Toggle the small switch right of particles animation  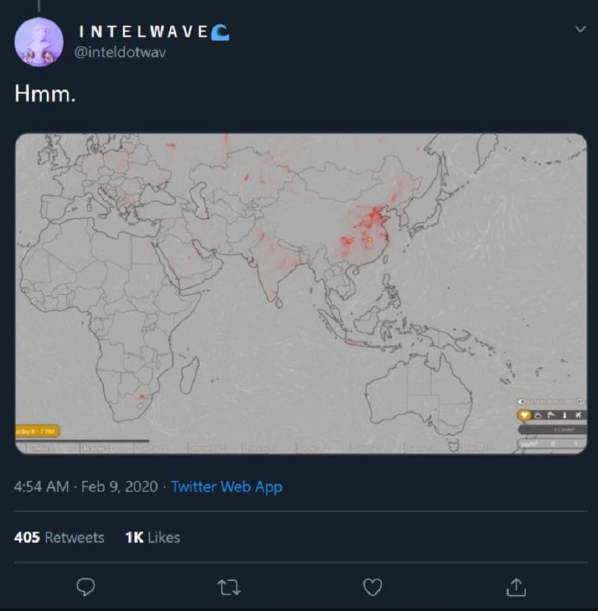click(580, 402)
